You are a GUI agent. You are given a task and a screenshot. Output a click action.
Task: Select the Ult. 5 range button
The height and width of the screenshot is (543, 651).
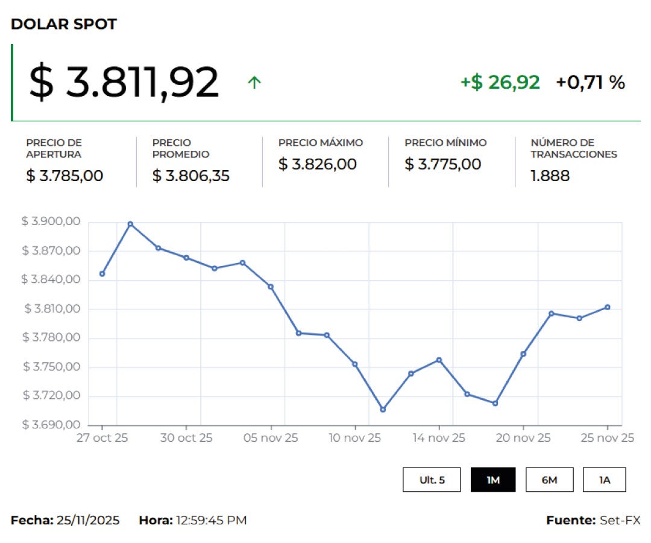[x=432, y=480]
